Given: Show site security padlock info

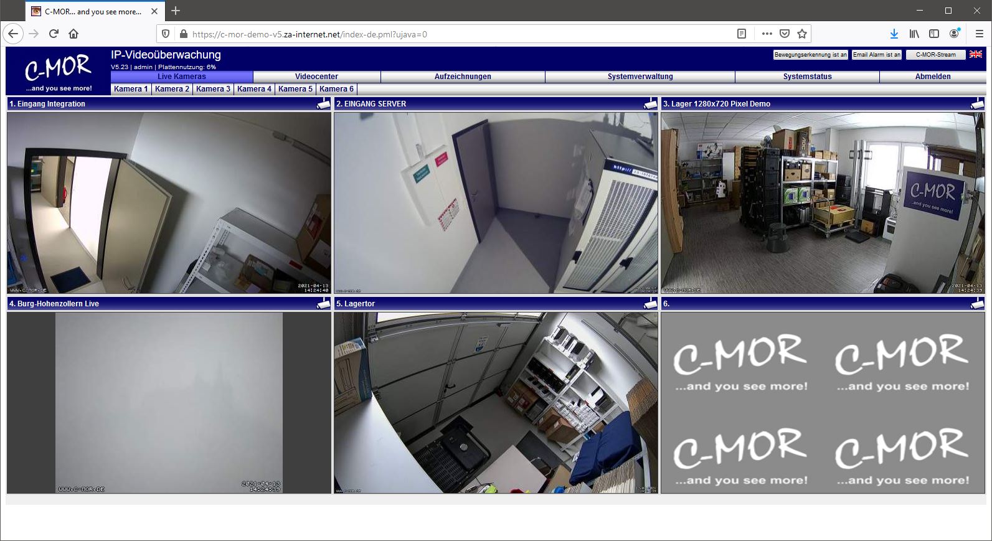Looking at the screenshot, I should pyautogui.click(x=183, y=34).
